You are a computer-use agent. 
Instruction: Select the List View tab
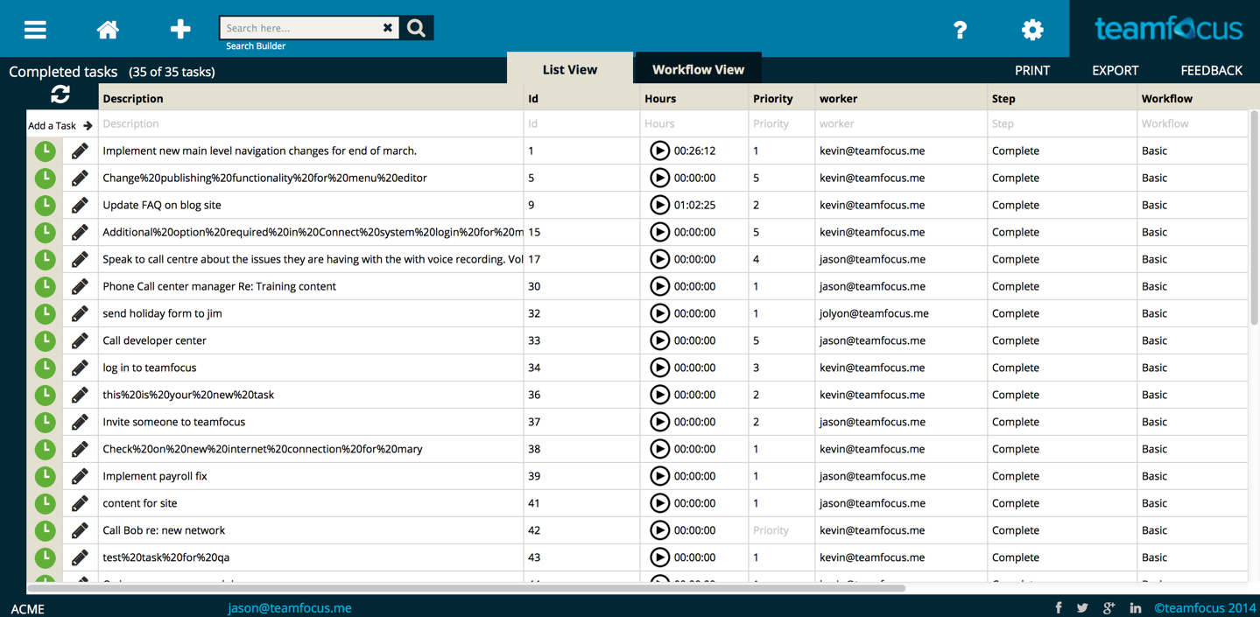pyautogui.click(x=569, y=70)
